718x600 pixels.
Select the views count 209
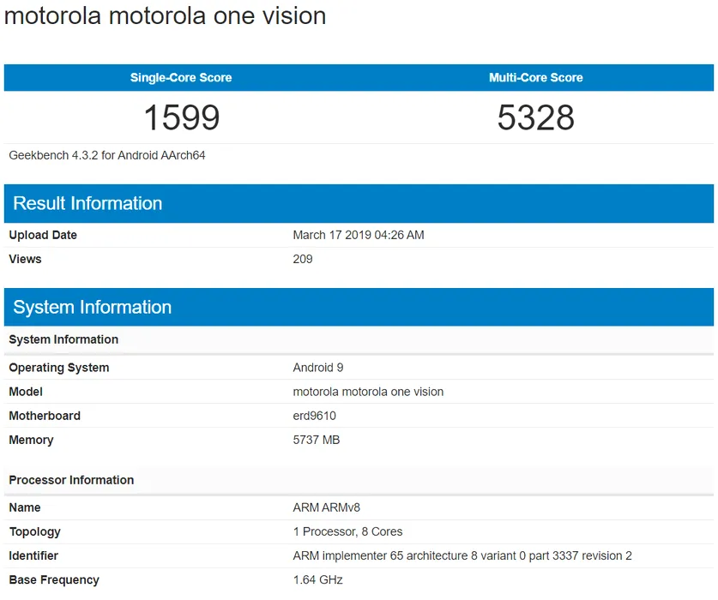point(303,259)
